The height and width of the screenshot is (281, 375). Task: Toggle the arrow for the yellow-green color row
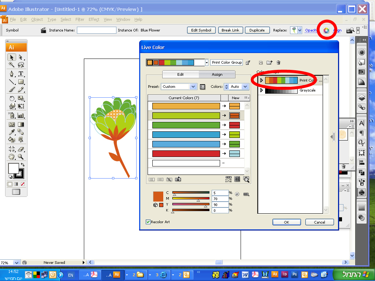click(224, 115)
